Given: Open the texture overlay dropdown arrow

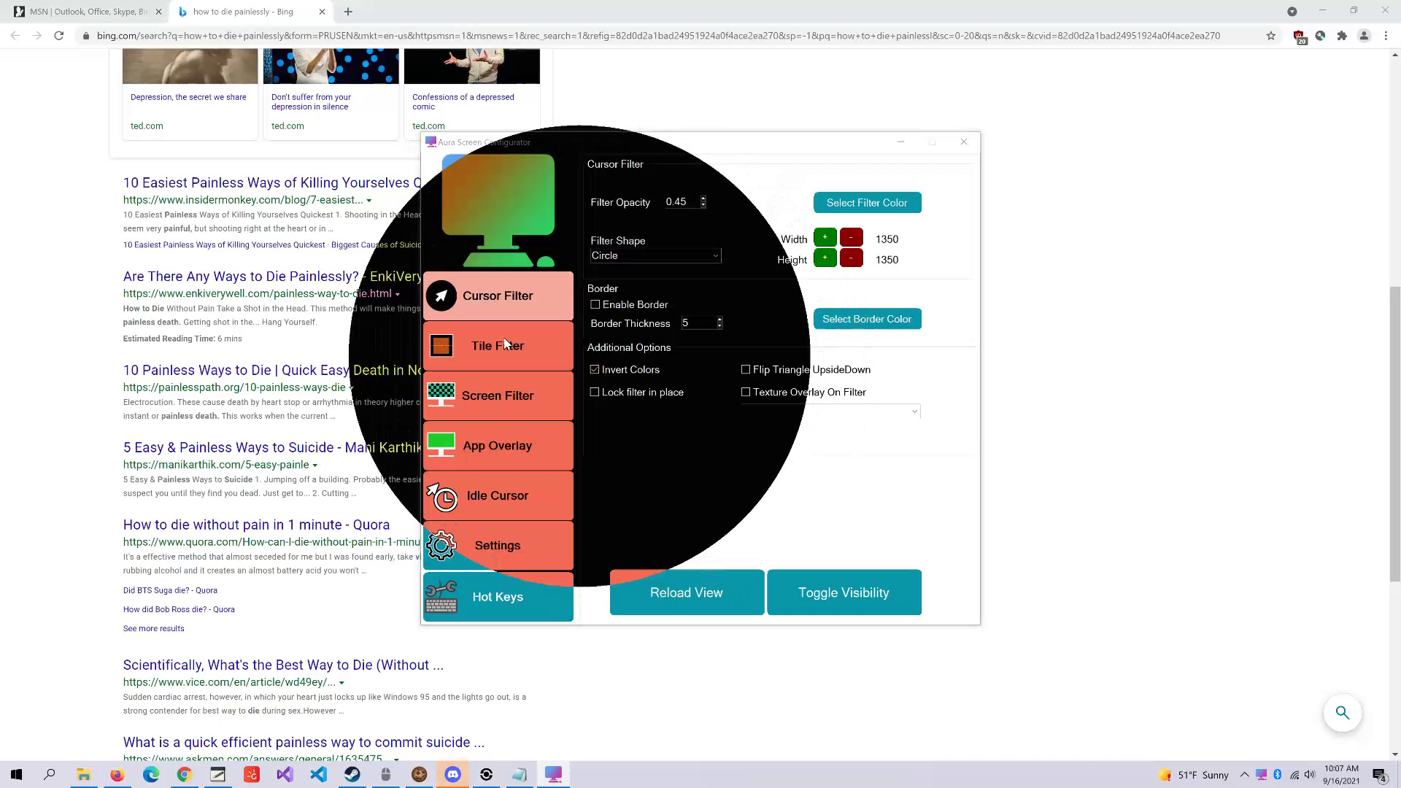Looking at the screenshot, I should pyautogui.click(x=914, y=412).
